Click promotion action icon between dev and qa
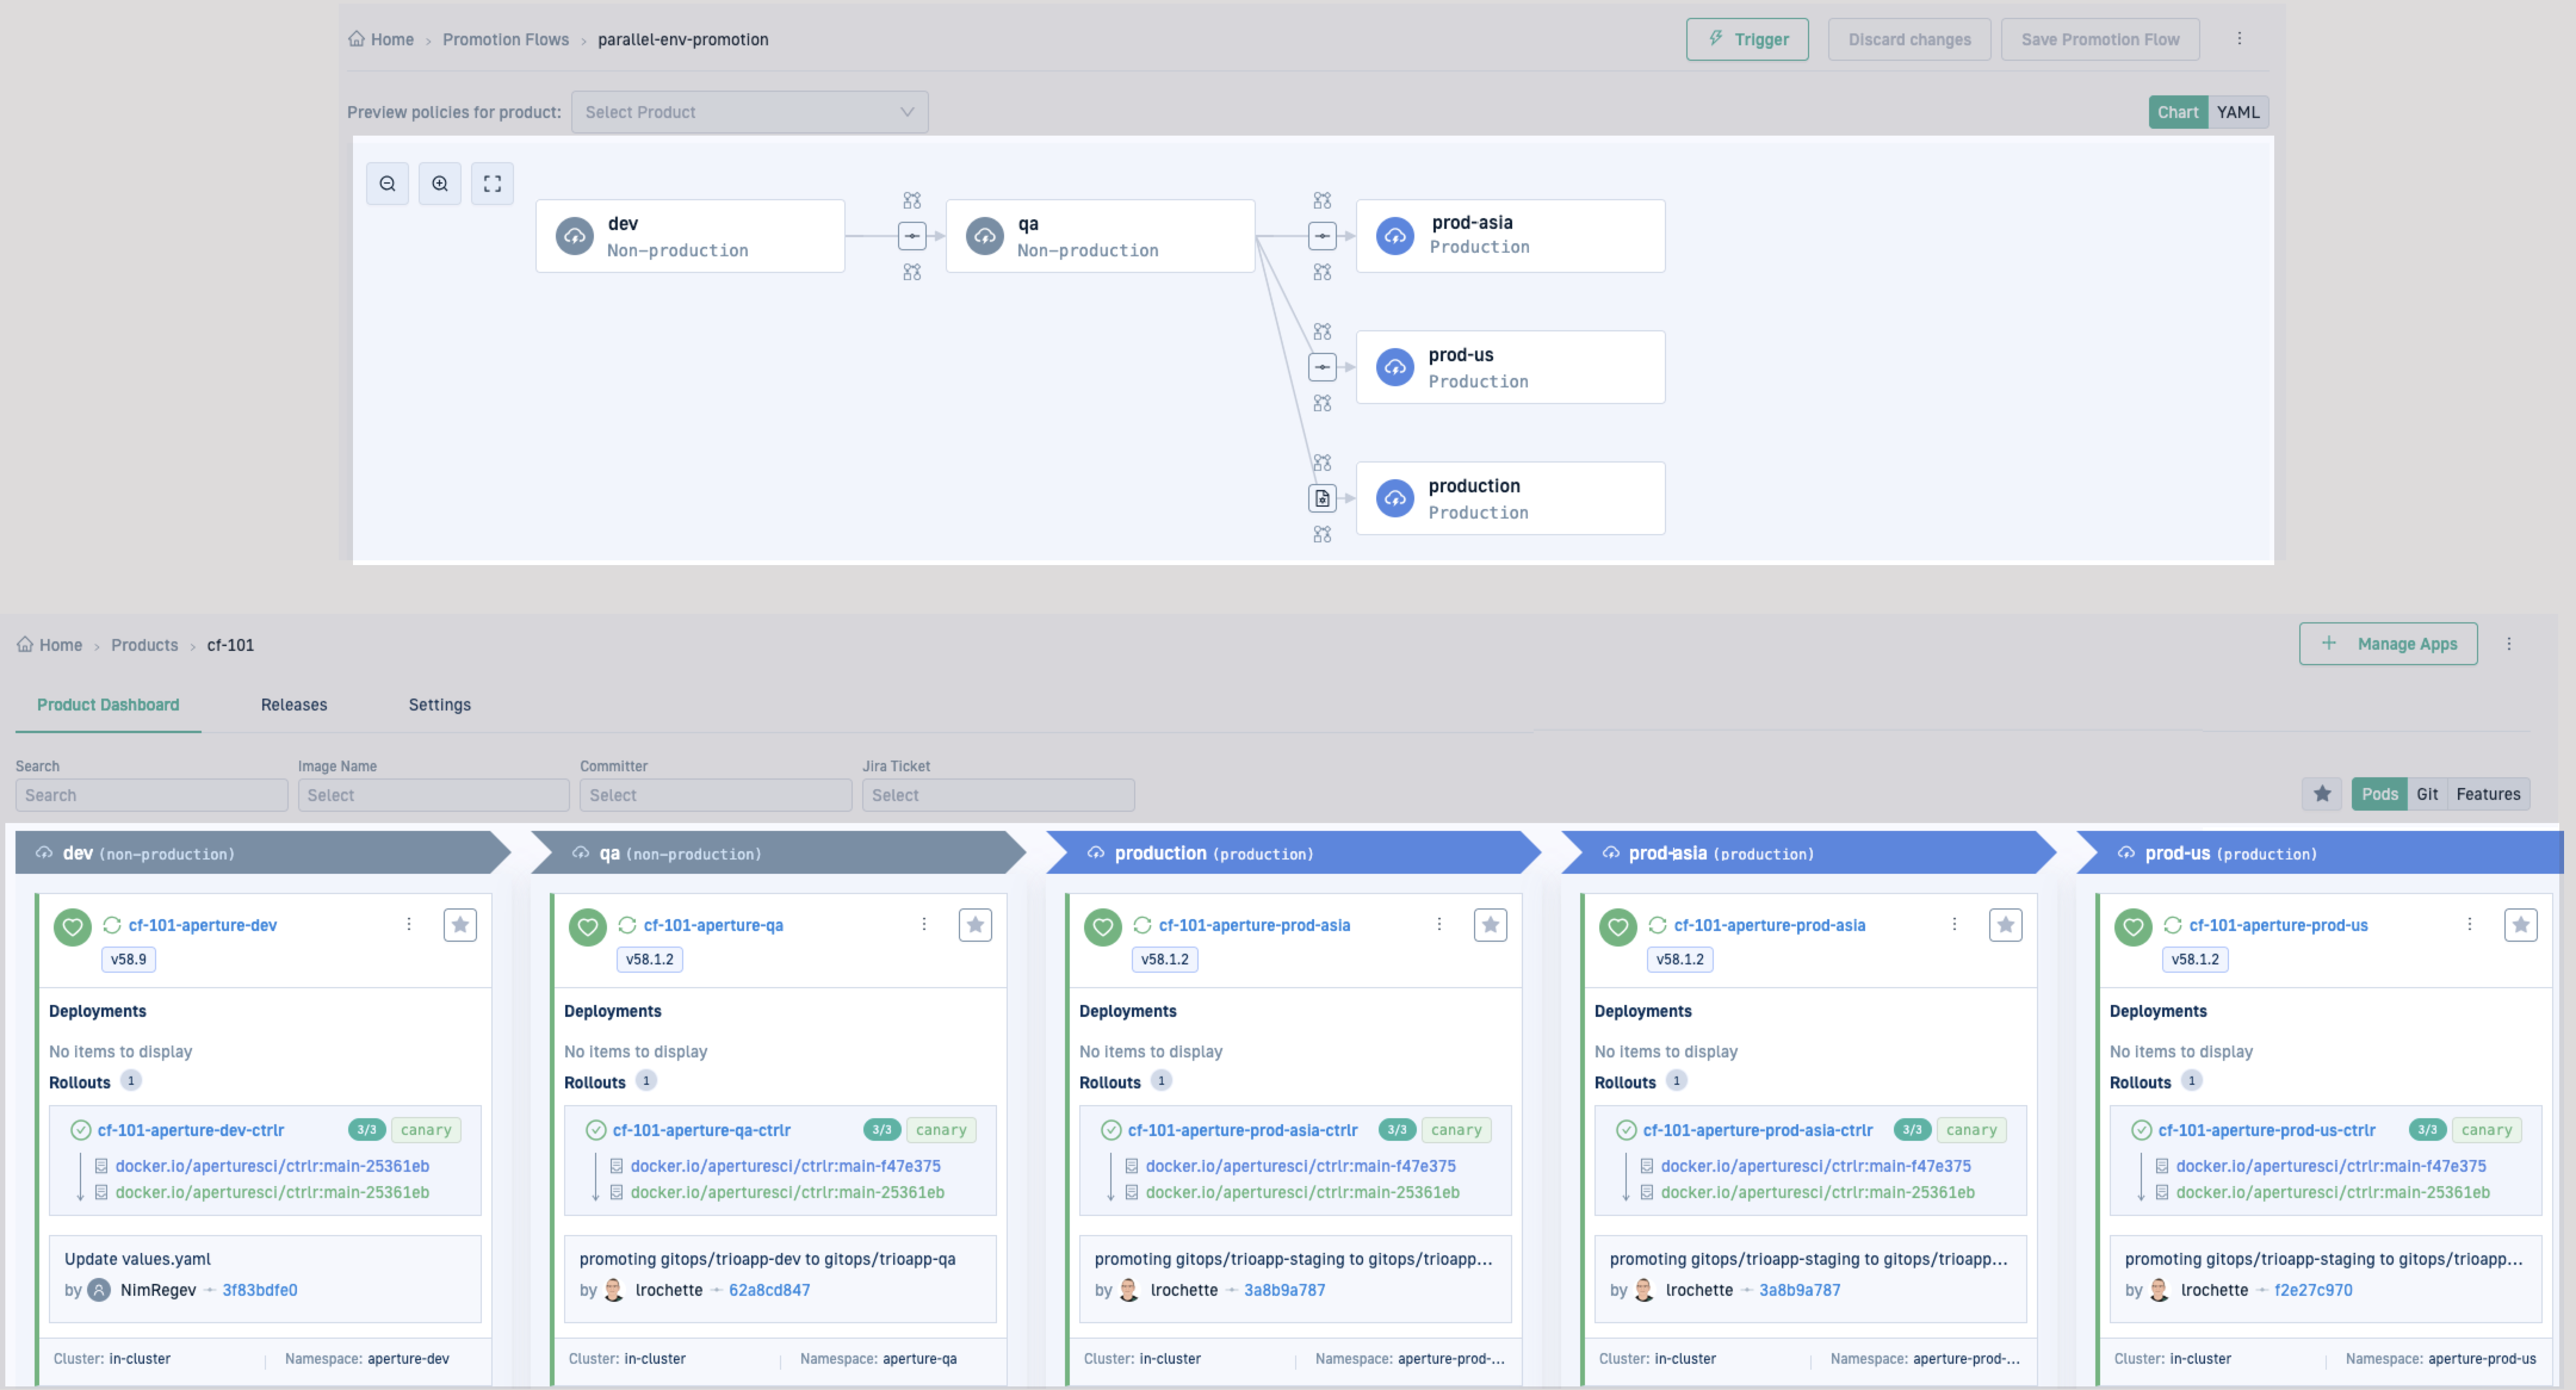Screen dimensions: 2576x1390 [912, 236]
